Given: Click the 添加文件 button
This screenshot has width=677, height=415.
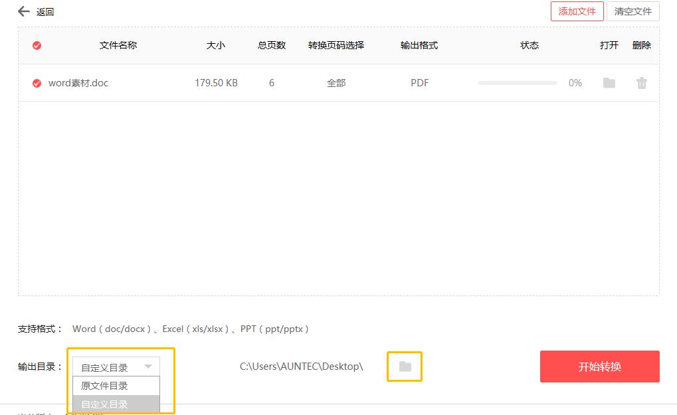Looking at the screenshot, I should tap(576, 11).
